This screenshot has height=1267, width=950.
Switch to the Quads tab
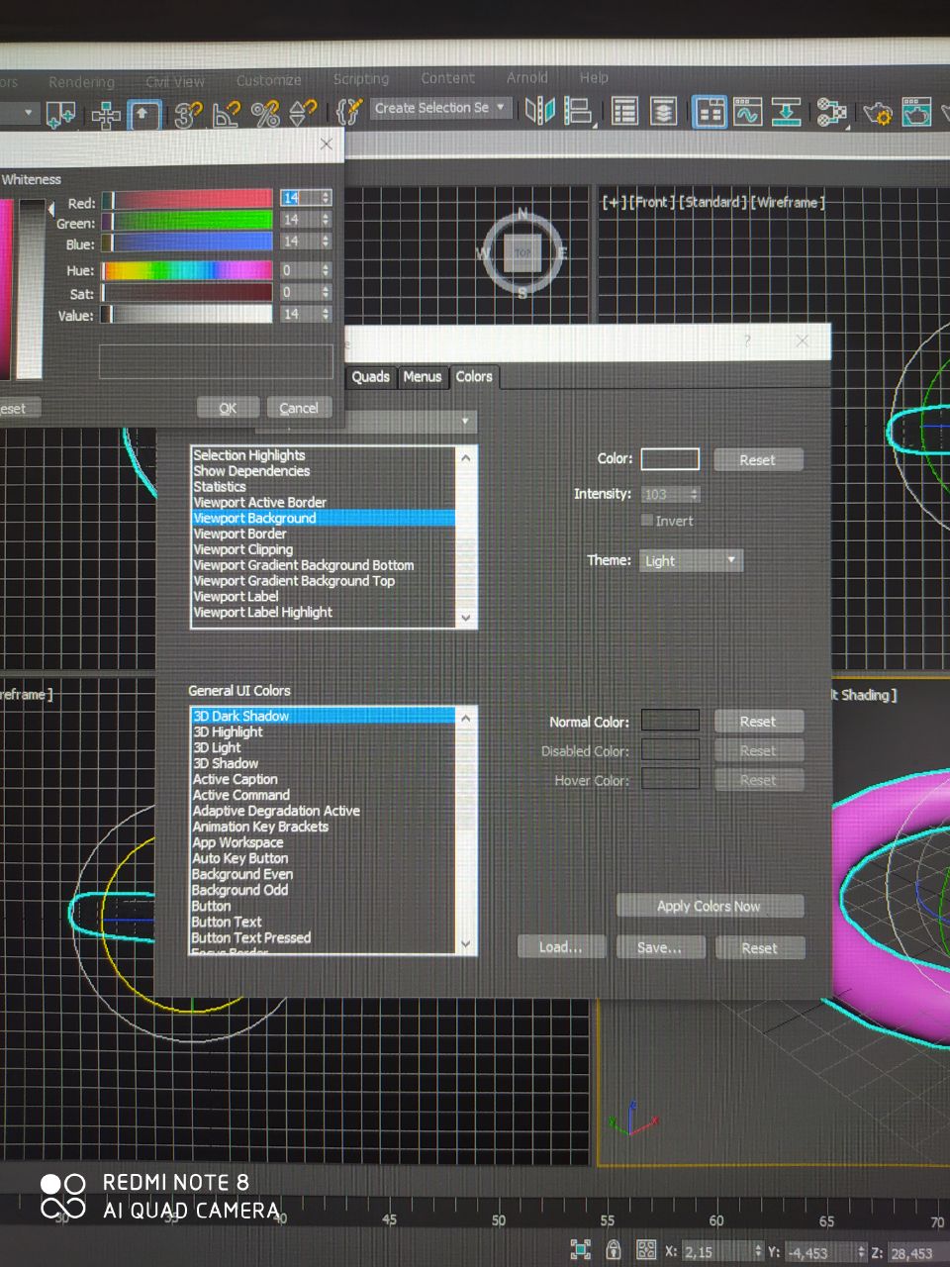click(371, 377)
